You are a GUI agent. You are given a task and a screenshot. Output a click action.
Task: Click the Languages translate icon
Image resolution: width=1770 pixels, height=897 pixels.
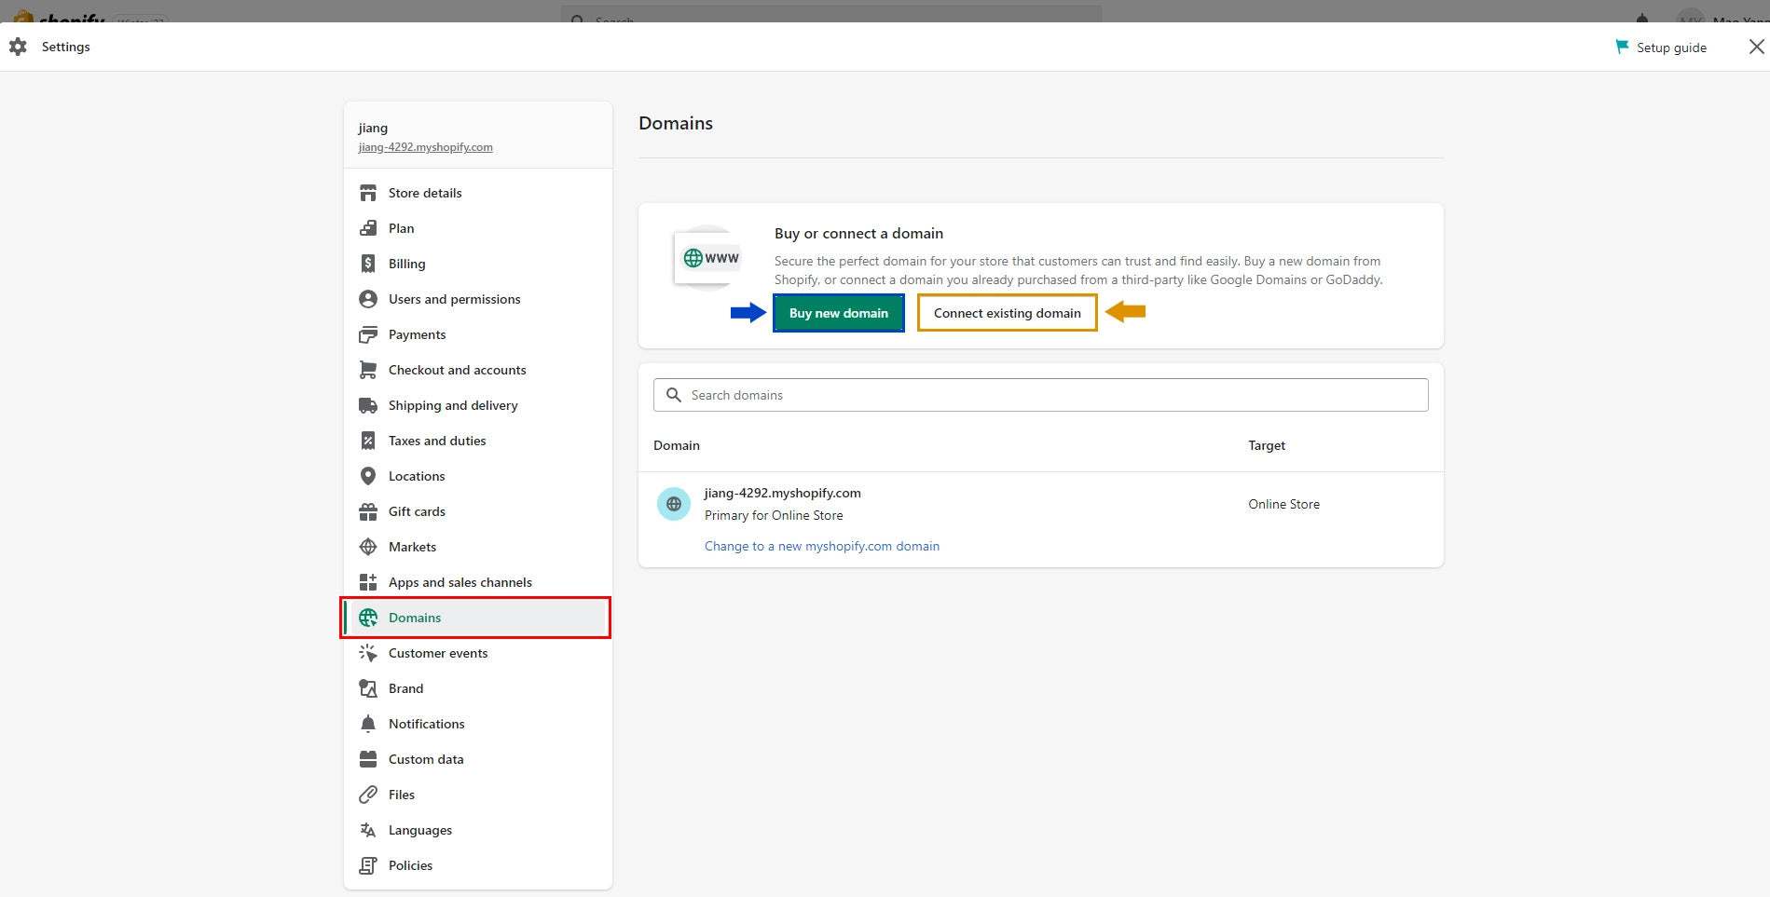pos(368,830)
